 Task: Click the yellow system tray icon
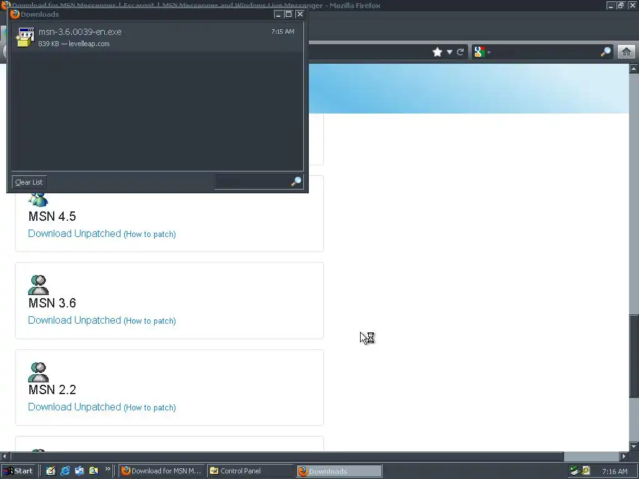point(585,470)
